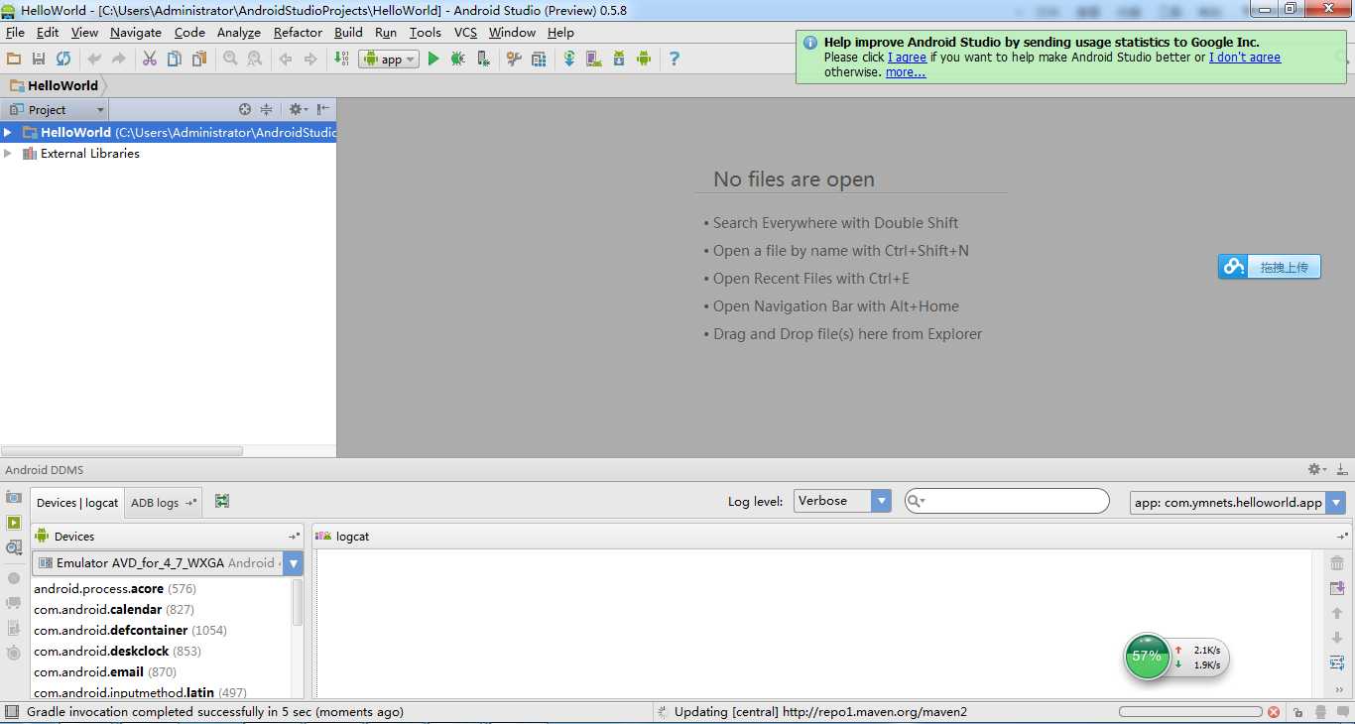Open Project panel gear settings dropdown

click(298, 109)
